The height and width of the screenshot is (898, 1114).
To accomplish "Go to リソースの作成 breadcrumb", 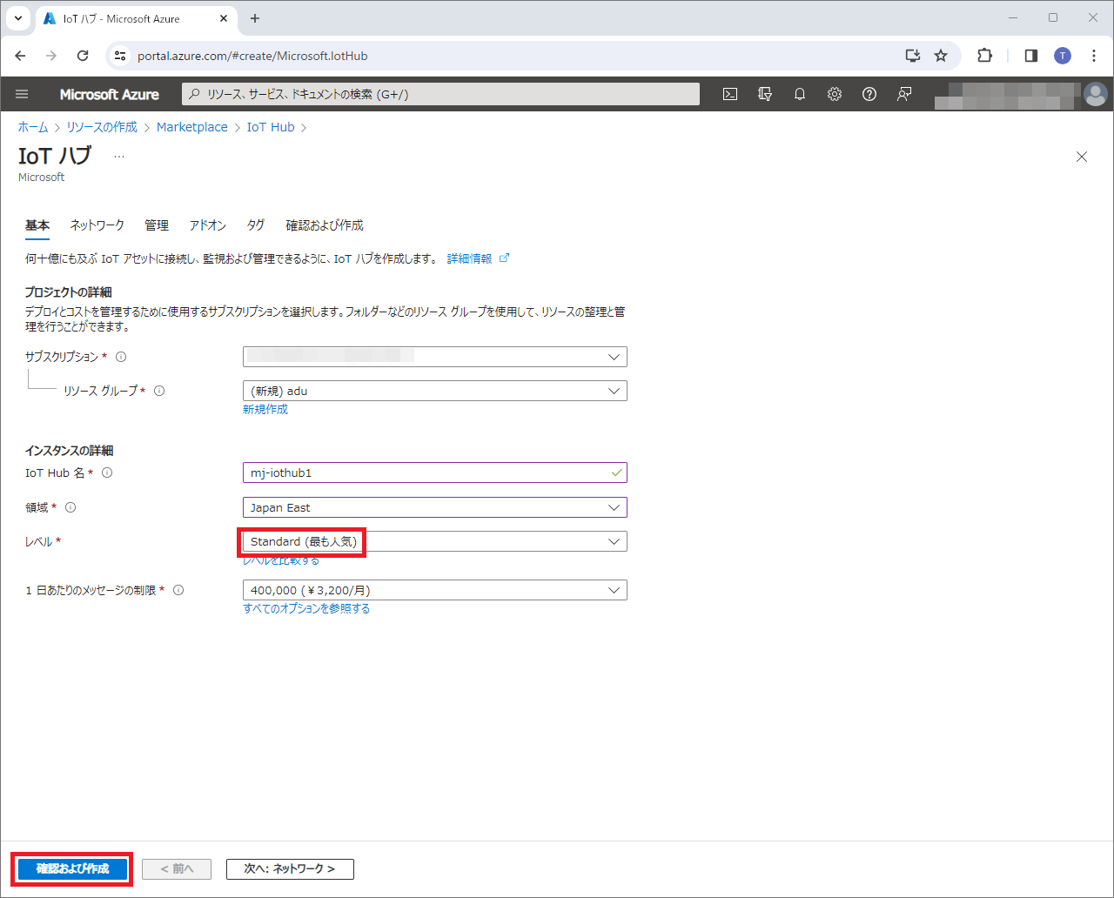I will [102, 127].
